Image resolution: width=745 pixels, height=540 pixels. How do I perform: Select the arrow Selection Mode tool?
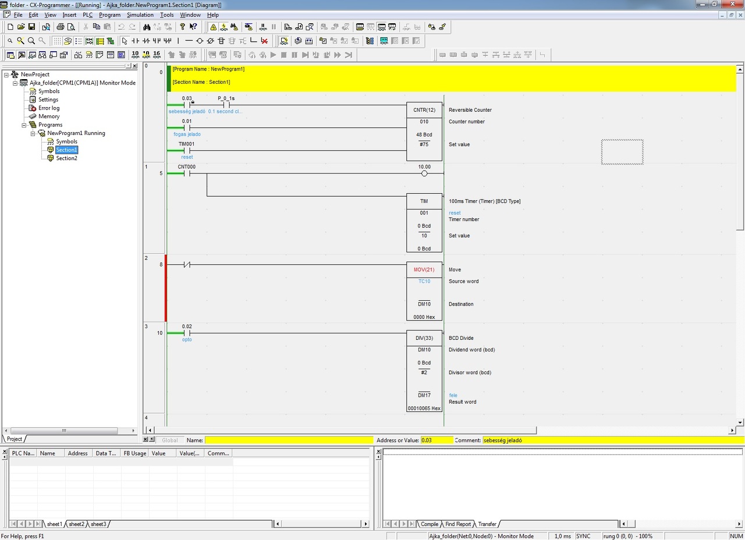click(125, 41)
